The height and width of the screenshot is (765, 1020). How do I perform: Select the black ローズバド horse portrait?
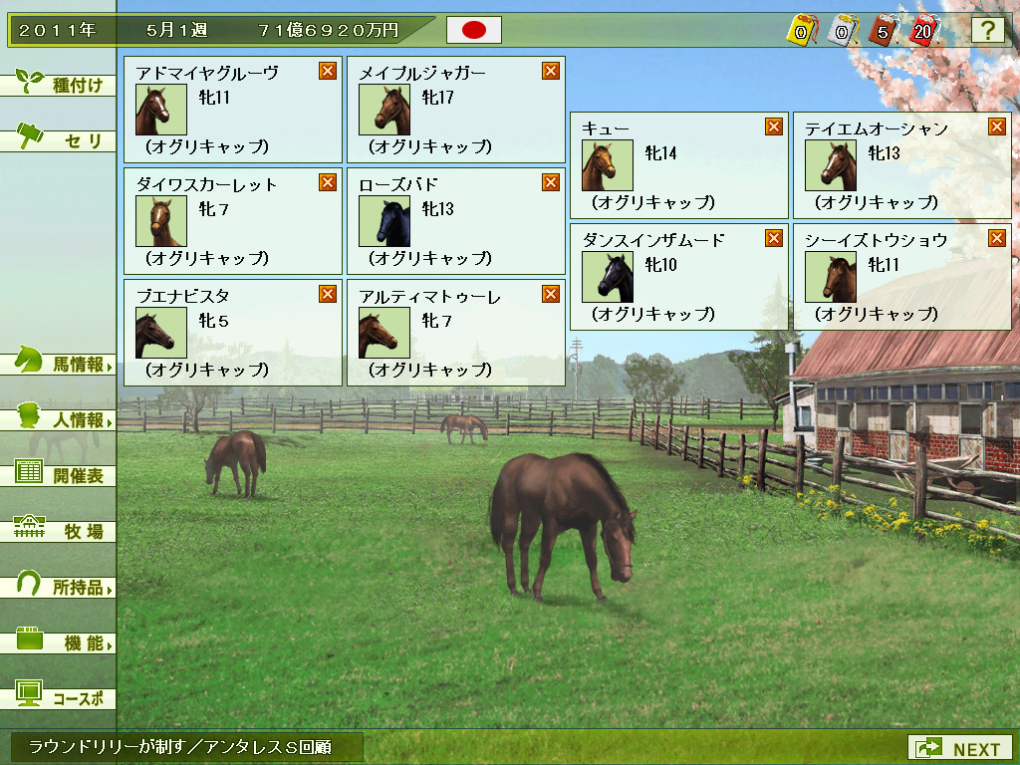(x=384, y=222)
